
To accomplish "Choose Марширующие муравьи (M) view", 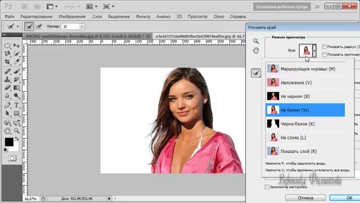I will pos(305,69).
